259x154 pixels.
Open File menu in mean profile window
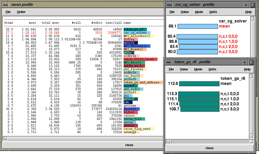pyautogui.click(x=8, y=12)
